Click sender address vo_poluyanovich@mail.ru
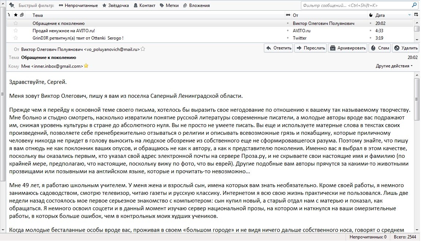421x241 pixels. [x=112, y=49]
